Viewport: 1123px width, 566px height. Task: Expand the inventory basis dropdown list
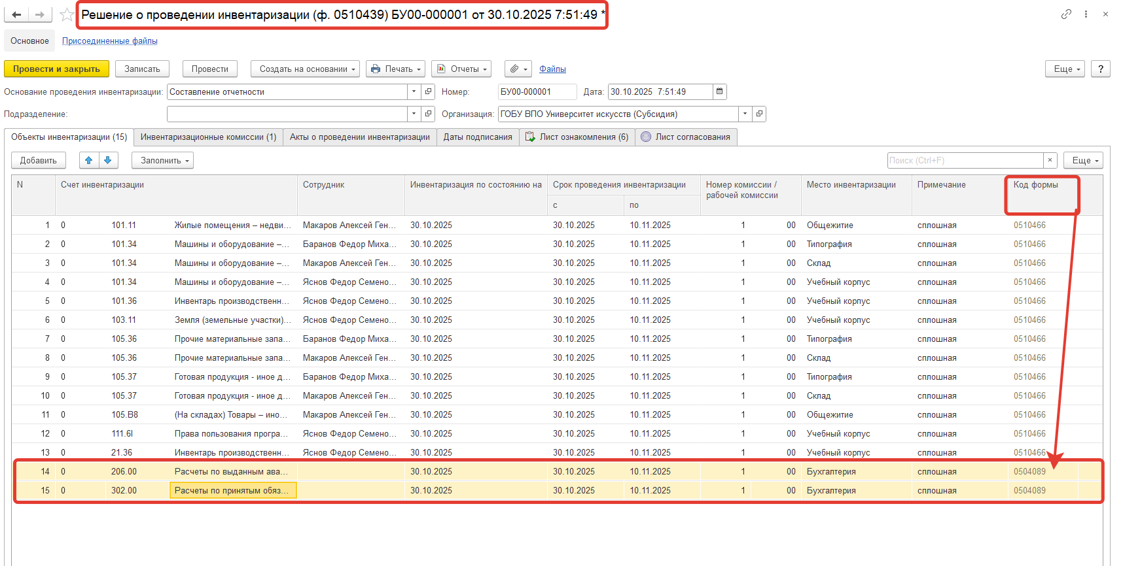(414, 92)
